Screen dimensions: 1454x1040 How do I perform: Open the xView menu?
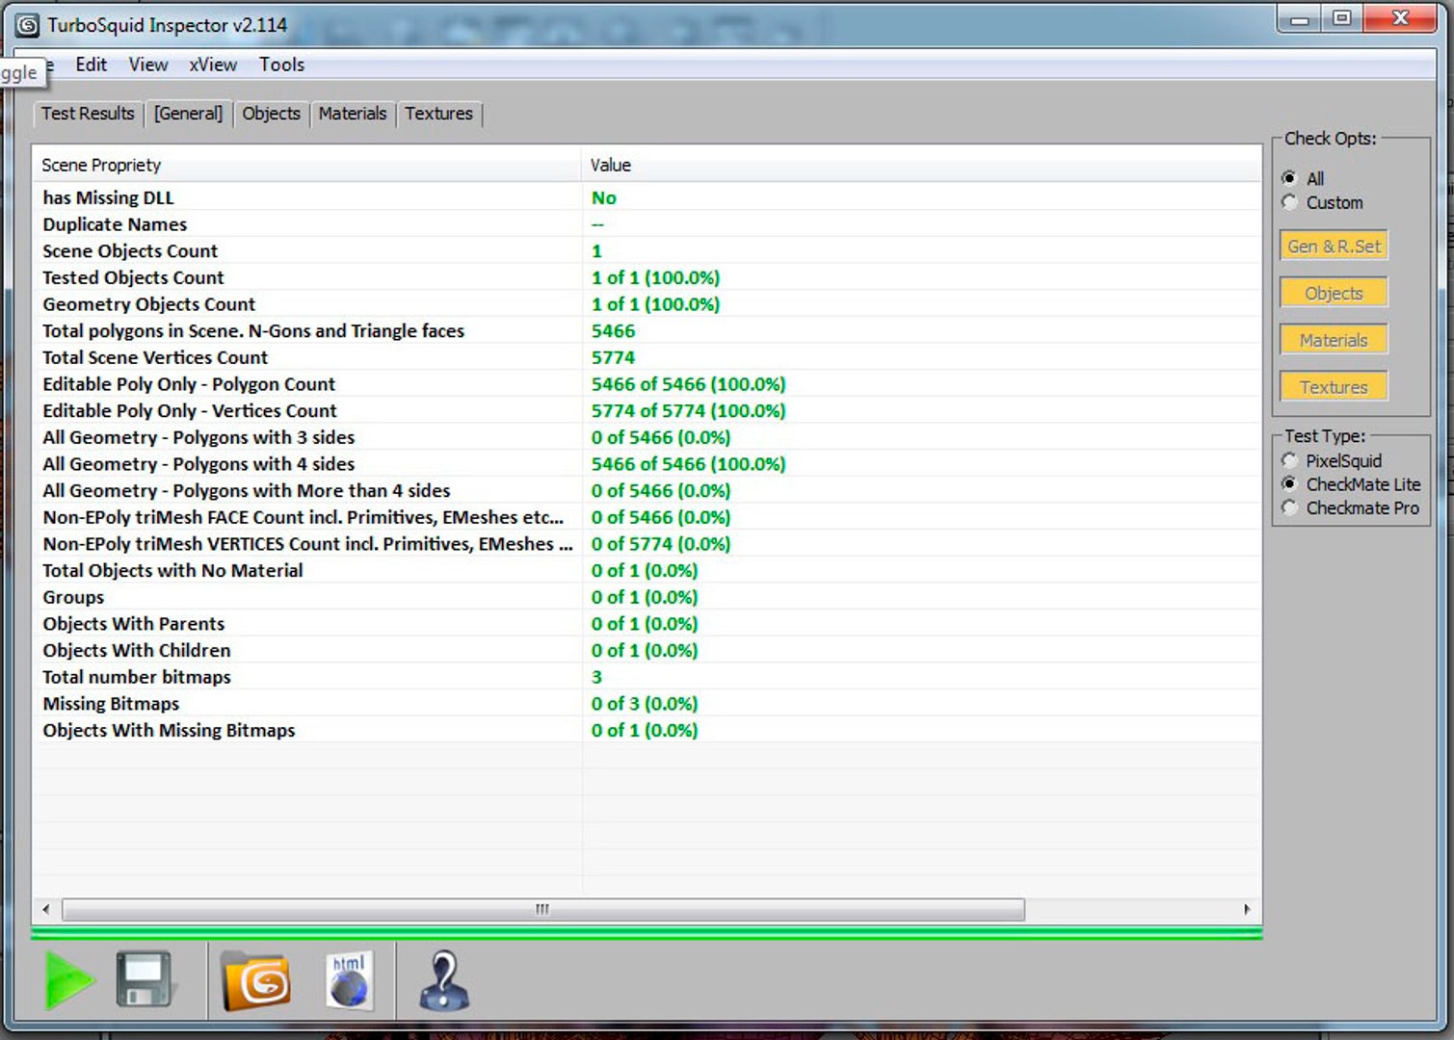(x=213, y=65)
